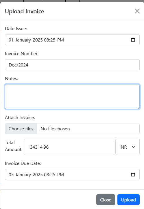Select the PM segment in Invoice Due Date
Screen dimensions: 144x209
click(x=60, y=175)
